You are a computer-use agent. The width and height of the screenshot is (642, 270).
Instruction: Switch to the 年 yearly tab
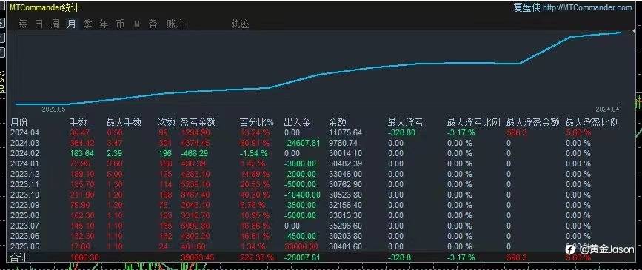coord(104,24)
